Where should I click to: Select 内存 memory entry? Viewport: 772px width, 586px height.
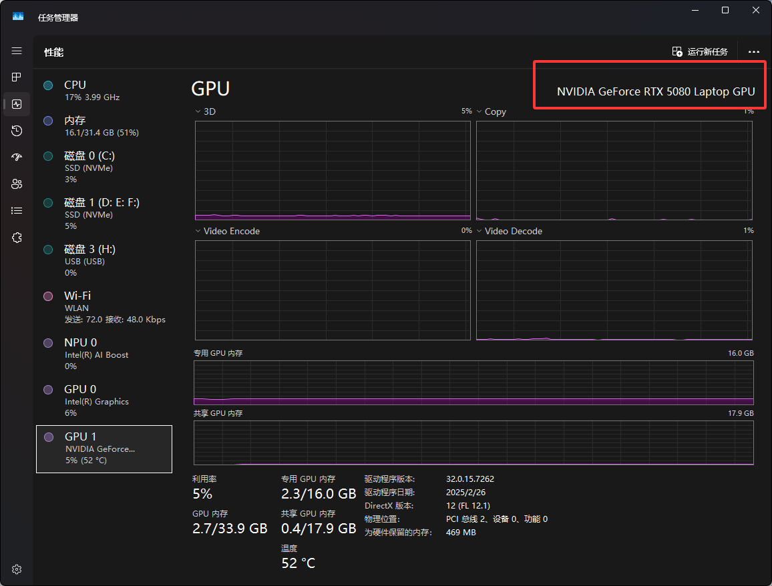pos(104,126)
